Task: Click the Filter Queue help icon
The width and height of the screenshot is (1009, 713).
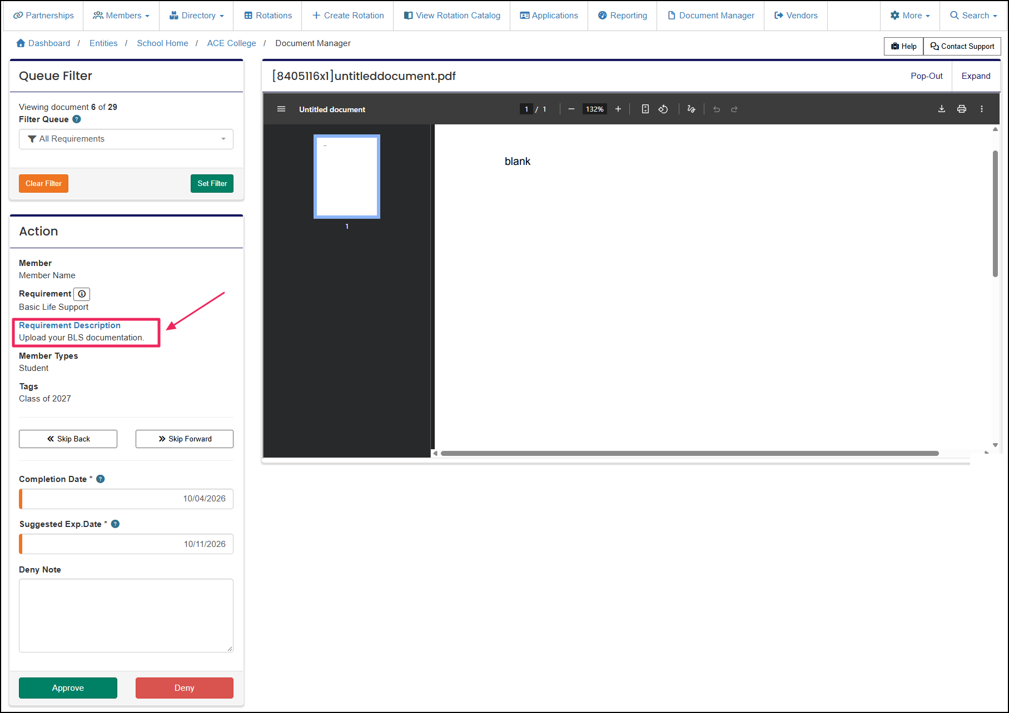Action: coord(77,119)
